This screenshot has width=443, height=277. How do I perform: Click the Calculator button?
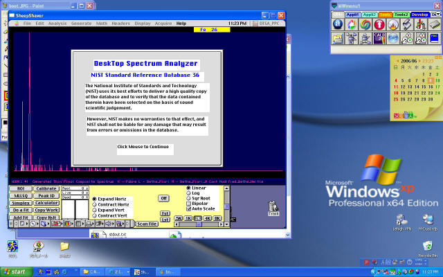pos(46,203)
